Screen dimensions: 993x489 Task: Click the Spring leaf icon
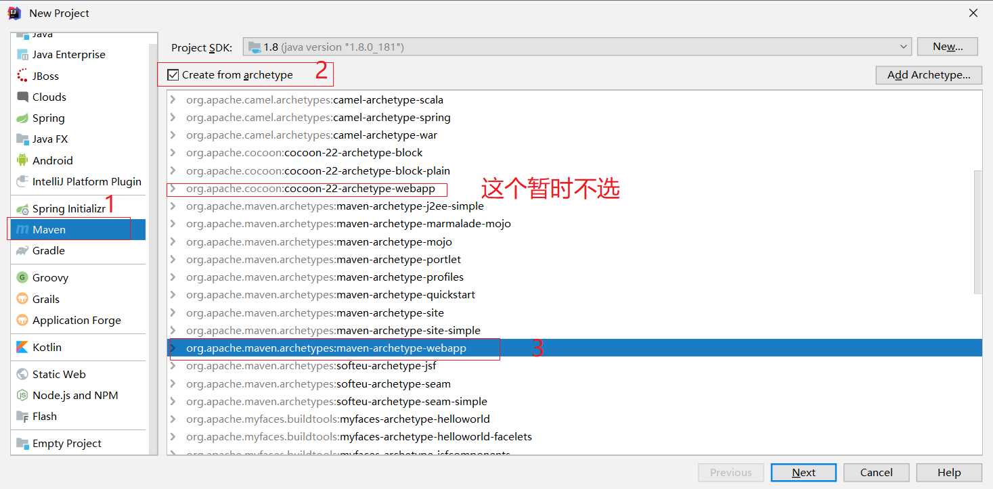(22, 118)
